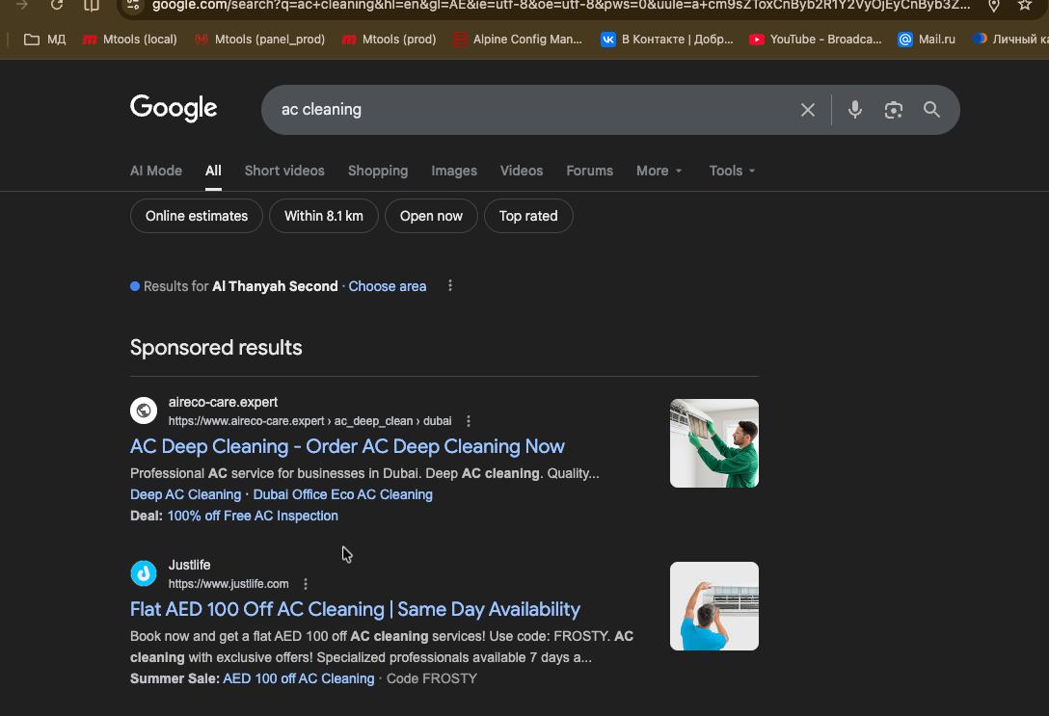Open Mtools (prod) bookmark
Image resolution: width=1049 pixels, height=716 pixels.
click(x=389, y=40)
